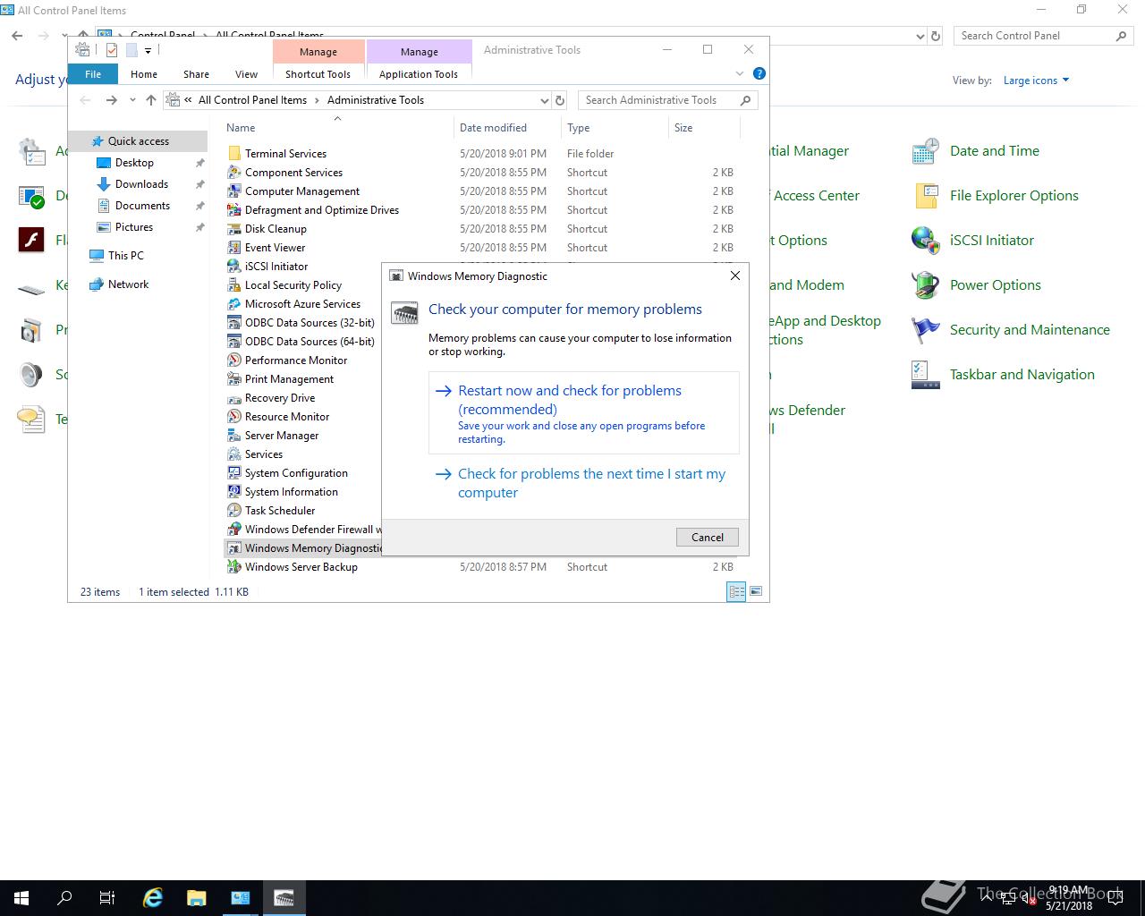Open recent locations dropdown arrow
The image size is (1145, 916).
pyautogui.click(x=132, y=100)
